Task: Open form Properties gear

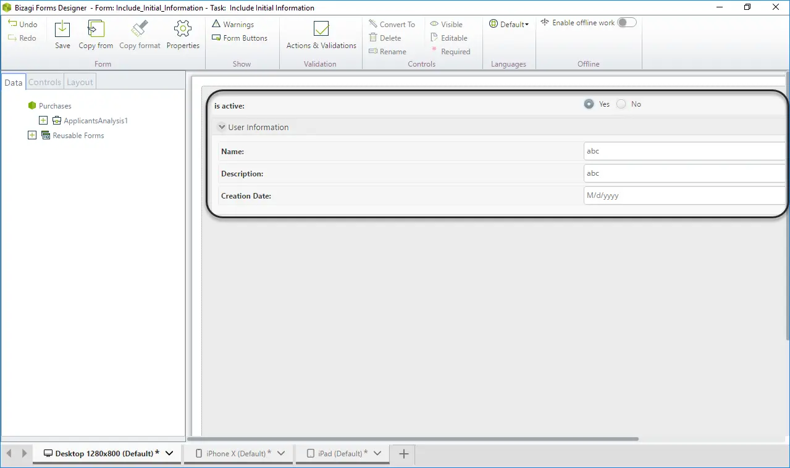Action: click(183, 34)
